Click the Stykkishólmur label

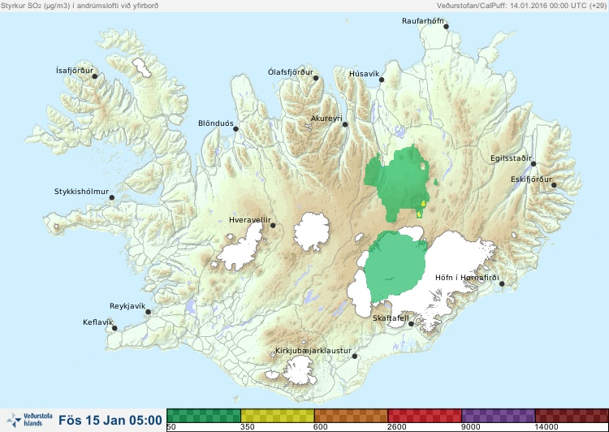81,192
